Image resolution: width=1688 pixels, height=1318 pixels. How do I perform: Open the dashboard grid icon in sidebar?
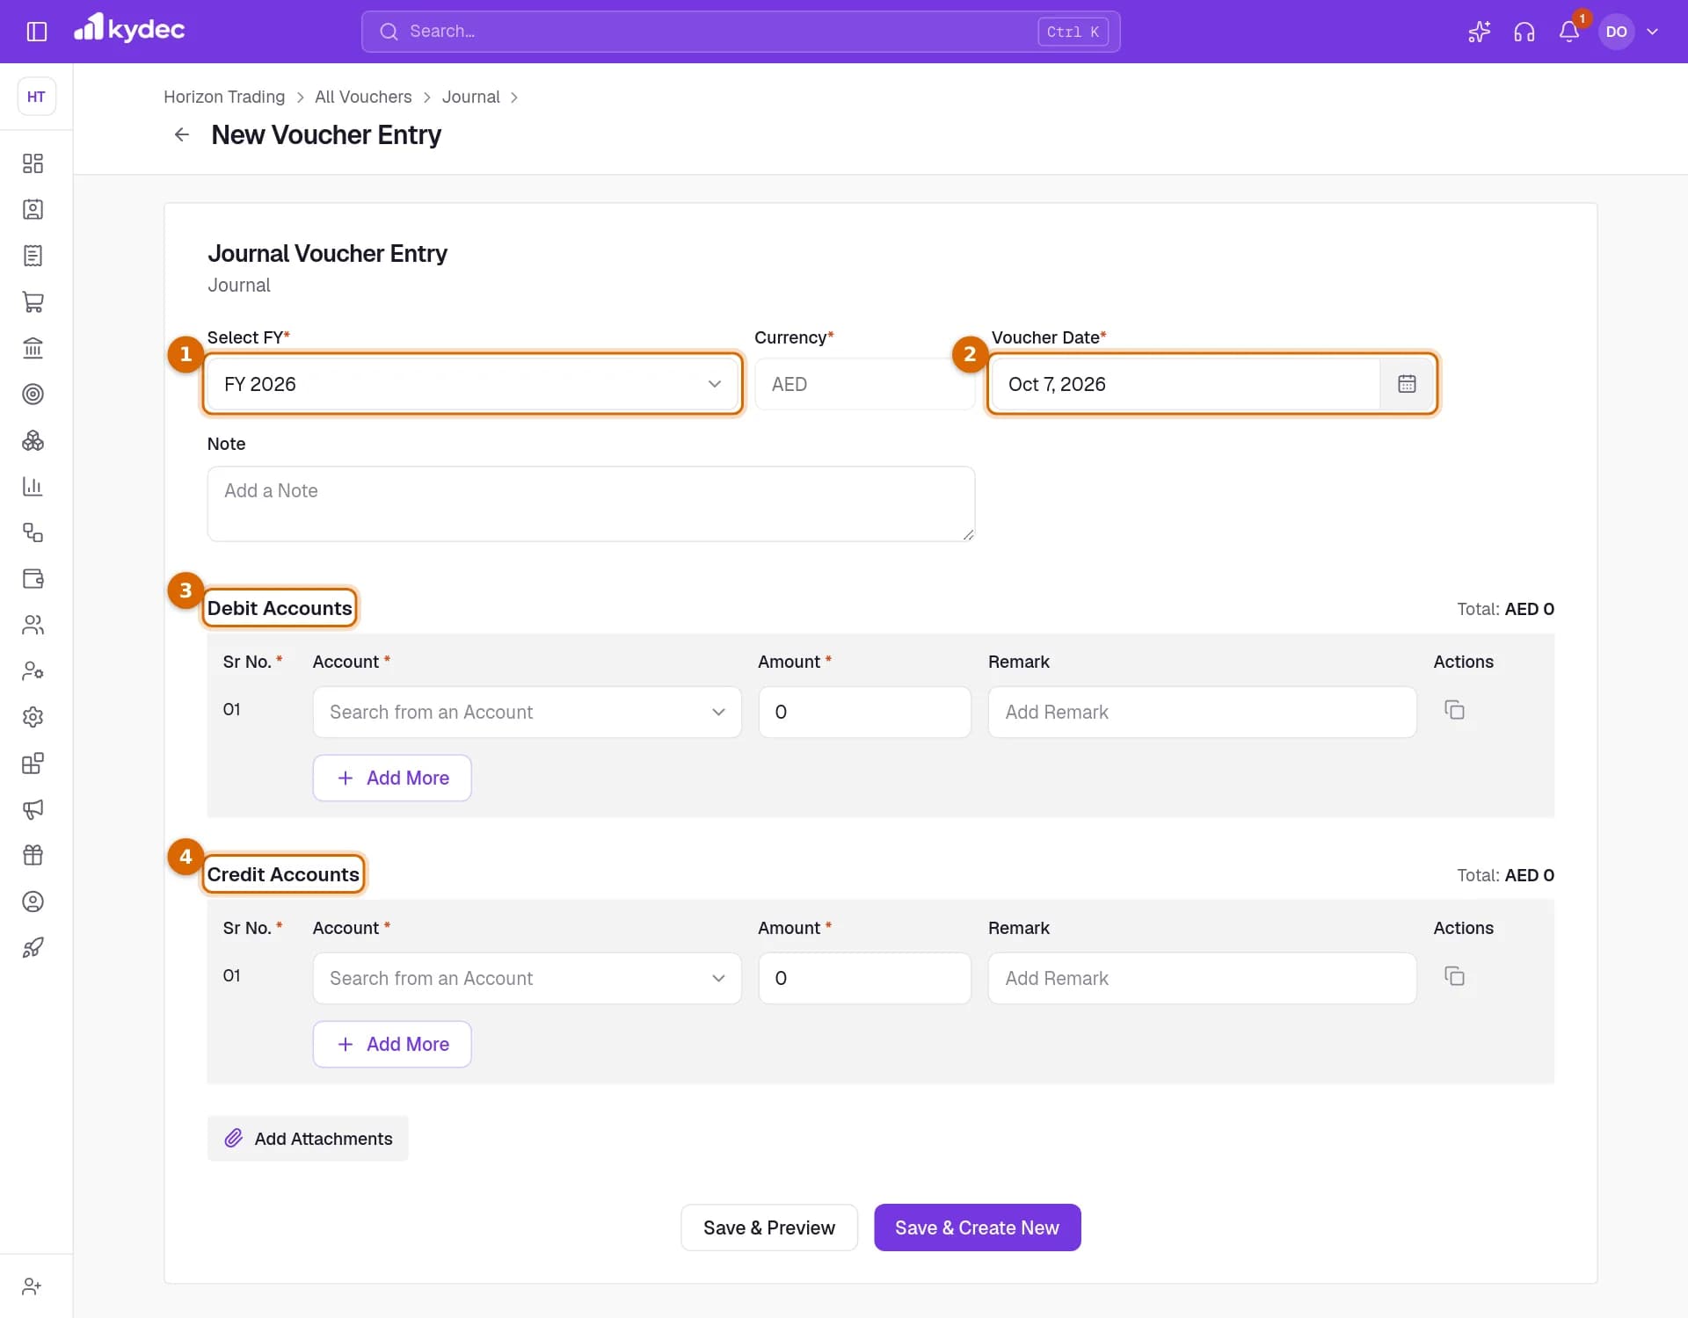click(33, 163)
